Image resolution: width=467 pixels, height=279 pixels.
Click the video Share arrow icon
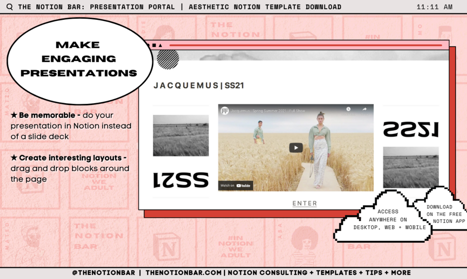tap(364, 109)
